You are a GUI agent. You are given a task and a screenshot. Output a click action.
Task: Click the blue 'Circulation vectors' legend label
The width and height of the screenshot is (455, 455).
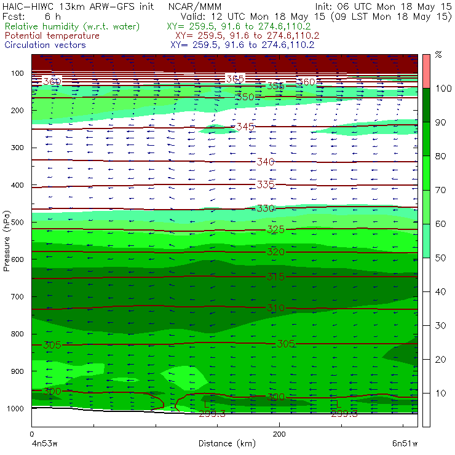coord(45,45)
